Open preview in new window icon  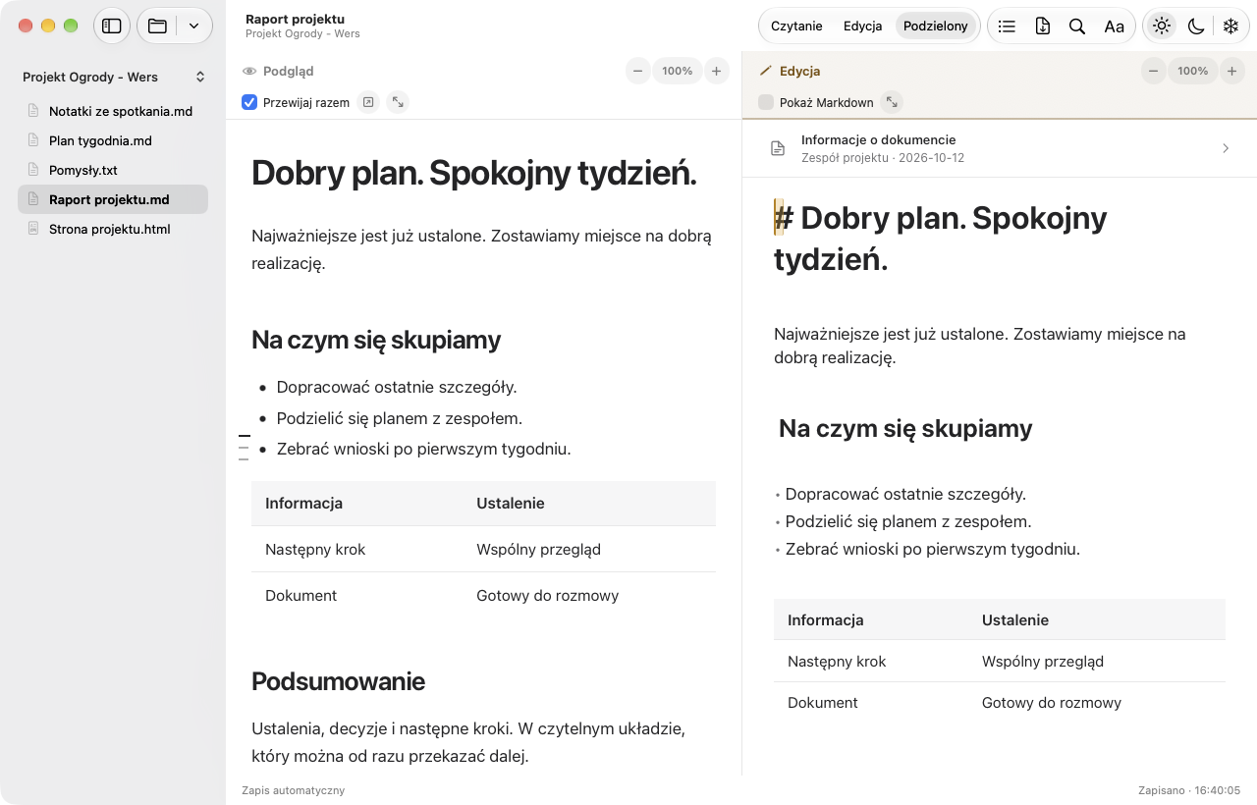click(367, 102)
